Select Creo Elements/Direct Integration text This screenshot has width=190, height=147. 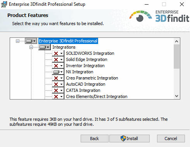97,96
